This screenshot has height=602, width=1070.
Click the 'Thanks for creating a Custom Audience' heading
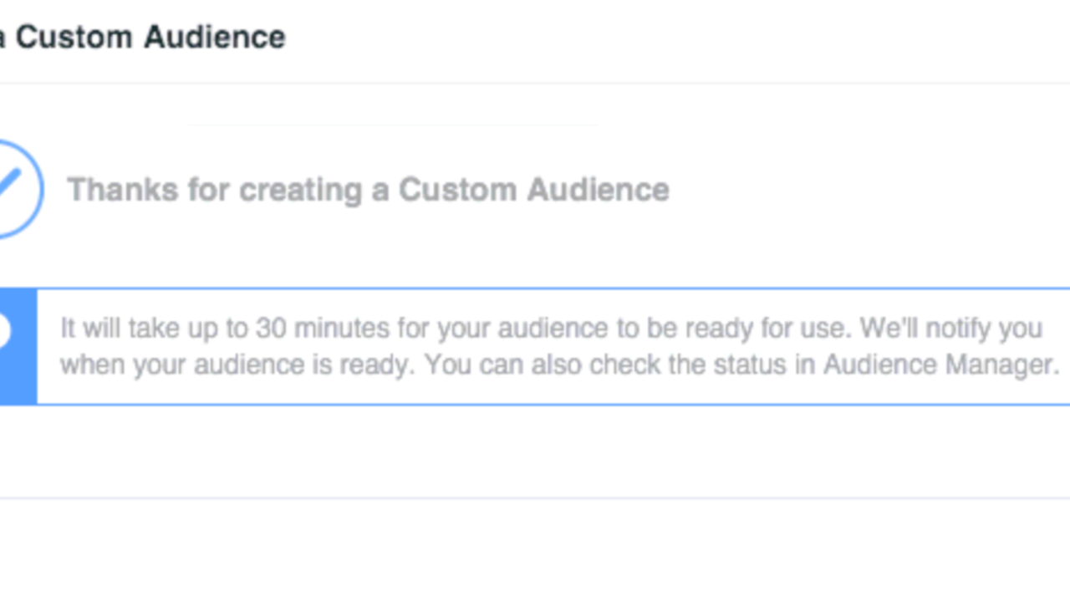click(x=368, y=190)
